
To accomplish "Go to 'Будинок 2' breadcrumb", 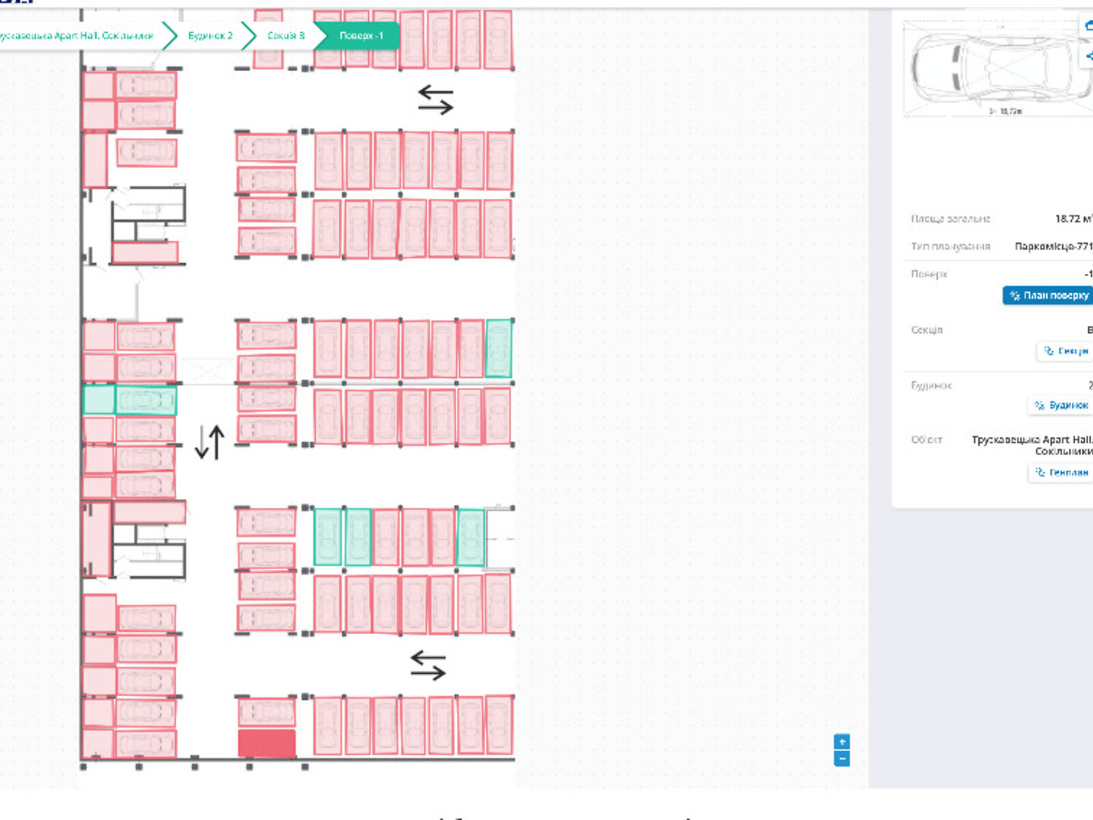I will click(210, 36).
